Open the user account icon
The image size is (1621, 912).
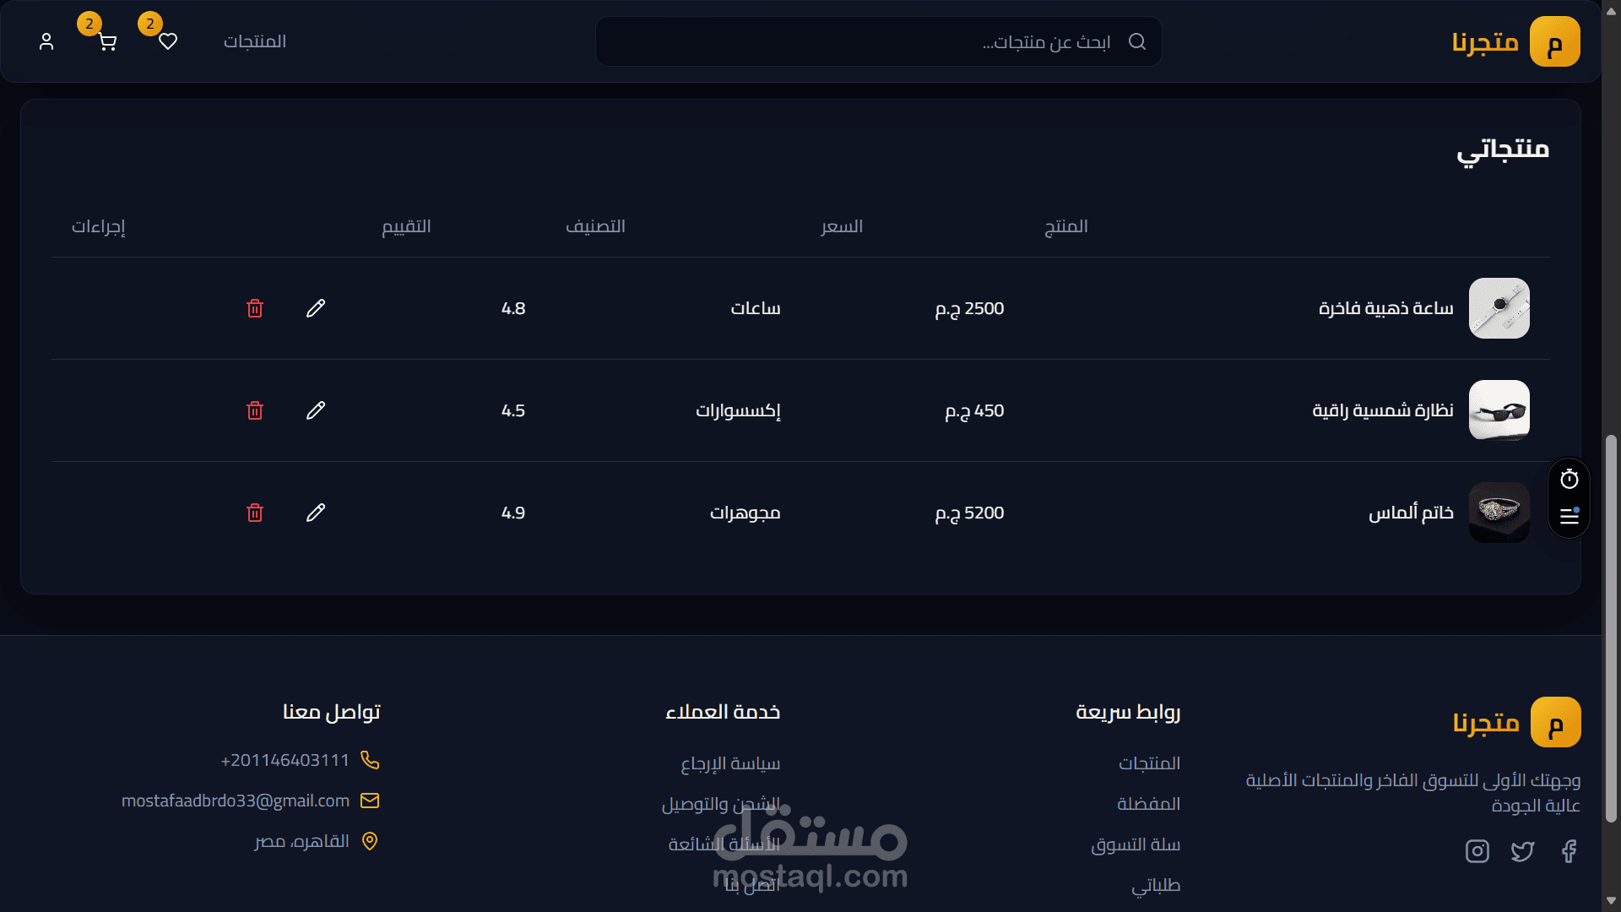click(x=46, y=41)
